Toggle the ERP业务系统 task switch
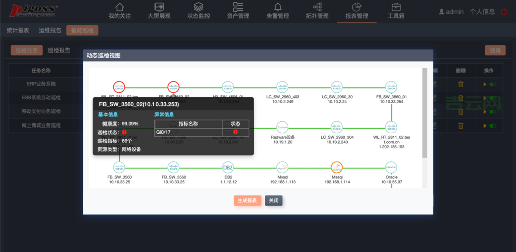Image resolution: width=516 pixels, height=252 pixels. (492, 84)
